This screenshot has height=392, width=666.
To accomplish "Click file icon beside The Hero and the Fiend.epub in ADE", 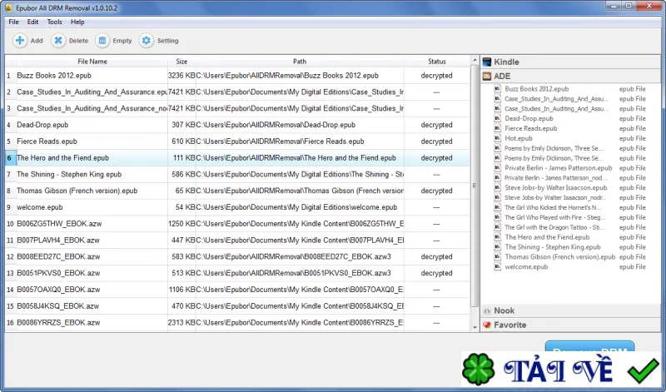I will coord(497,237).
